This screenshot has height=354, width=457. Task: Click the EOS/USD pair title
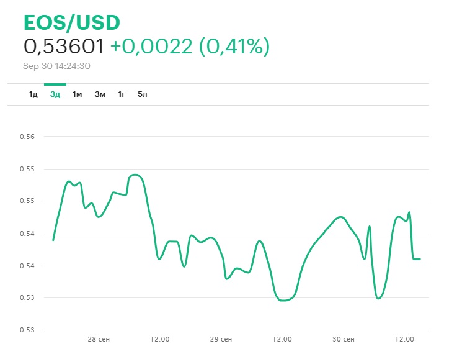click(x=71, y=22)
